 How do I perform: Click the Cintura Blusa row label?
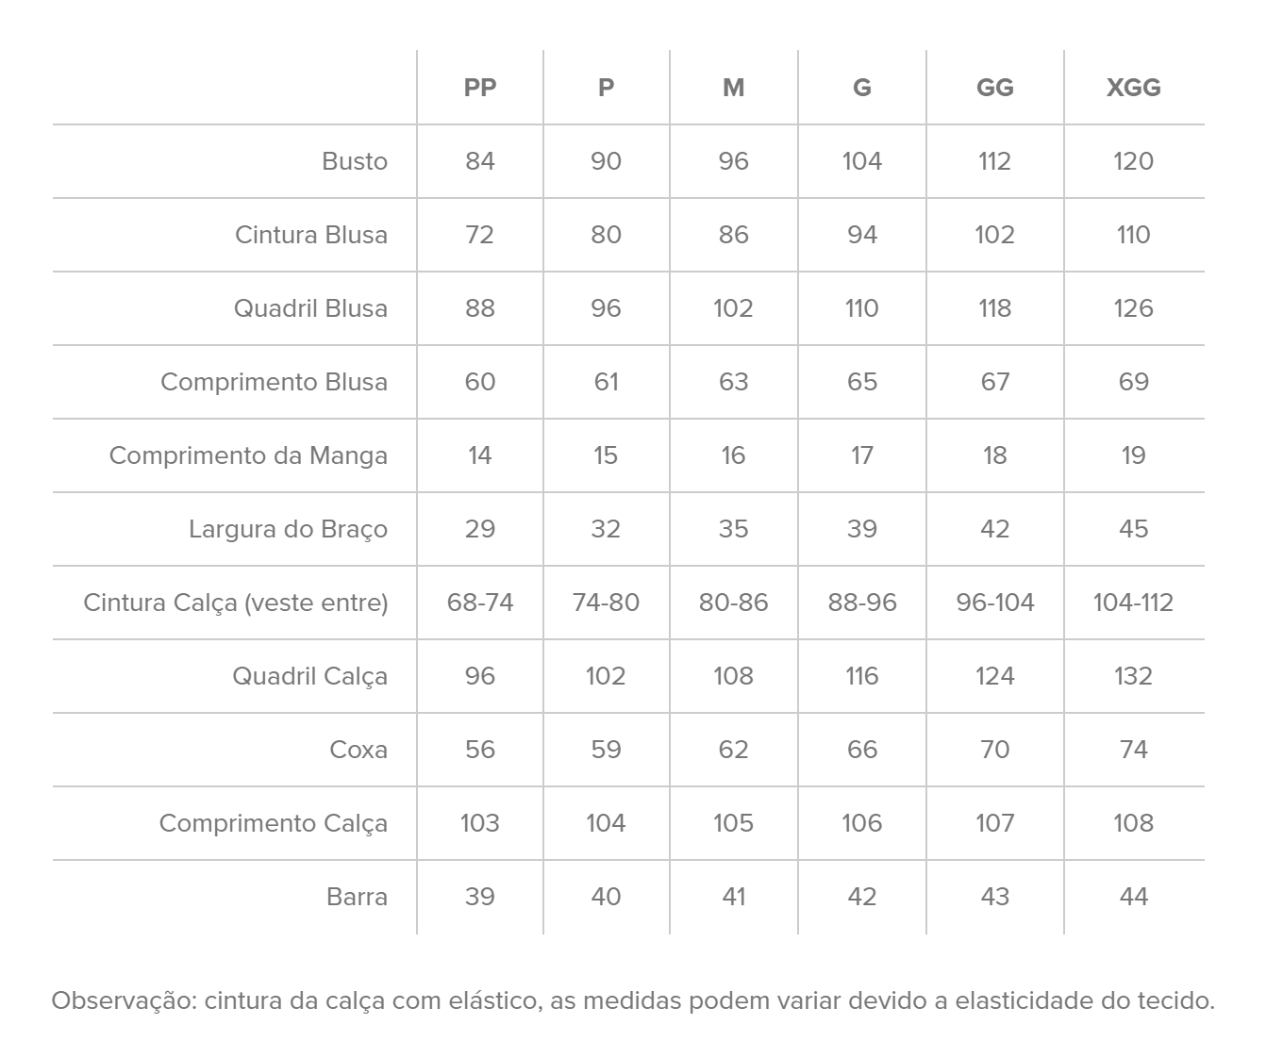tap(311, 235)
